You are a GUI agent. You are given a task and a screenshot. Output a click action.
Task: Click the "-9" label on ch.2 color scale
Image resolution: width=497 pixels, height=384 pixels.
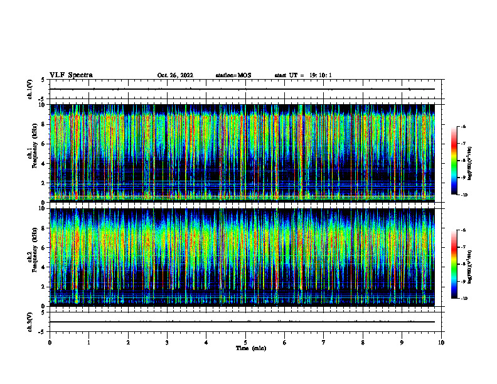pos(463,281)
